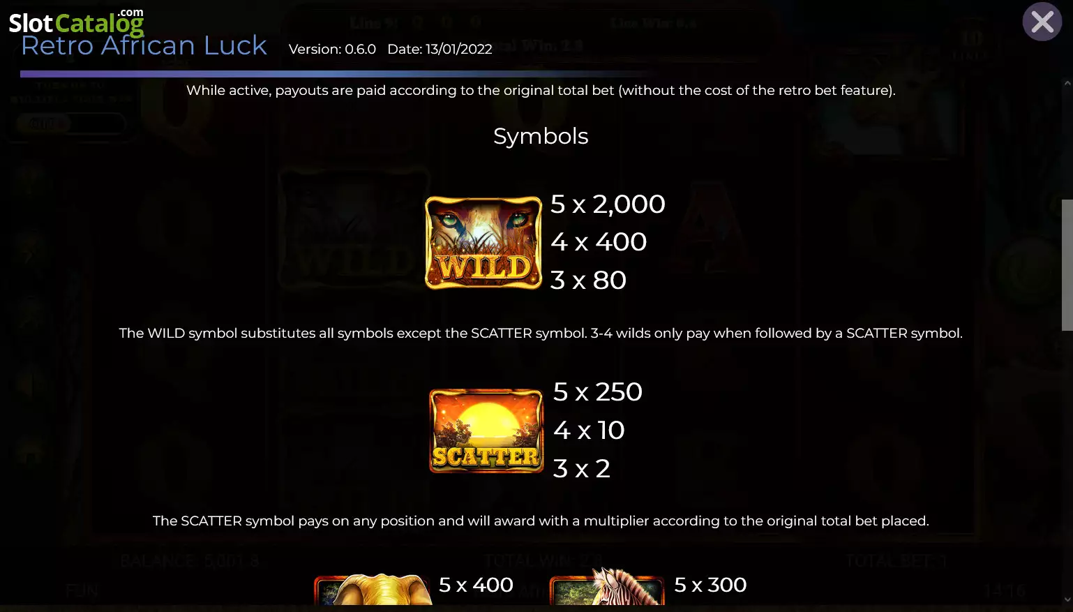
Task: Select the 5 x 250 scatter payout
Action: point(597,392)
